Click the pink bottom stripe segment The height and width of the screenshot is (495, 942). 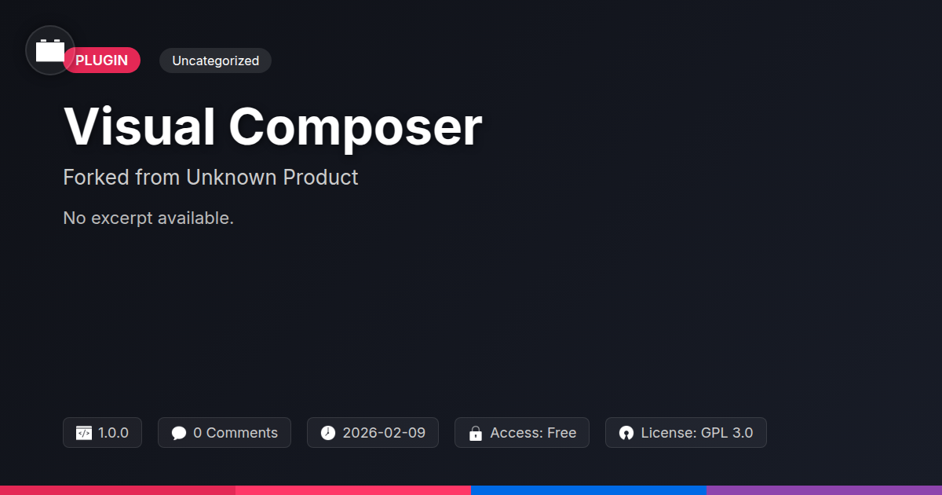tap(353, 490)
